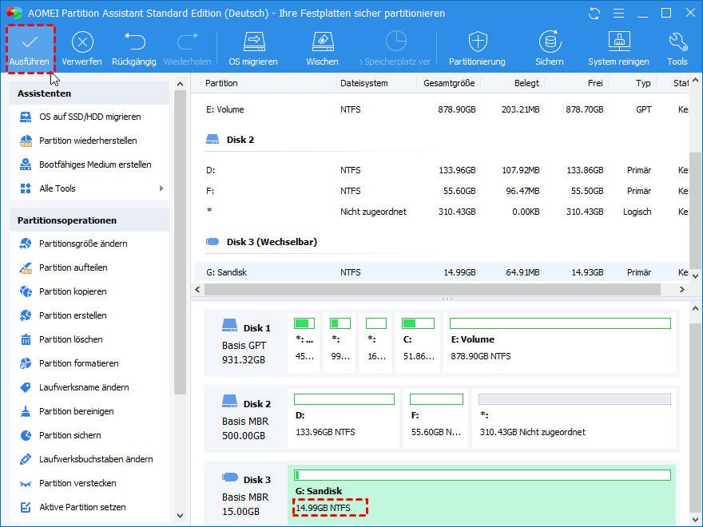Select the G: Sandisk table row

pyautogui.click(x=439, y=272)
